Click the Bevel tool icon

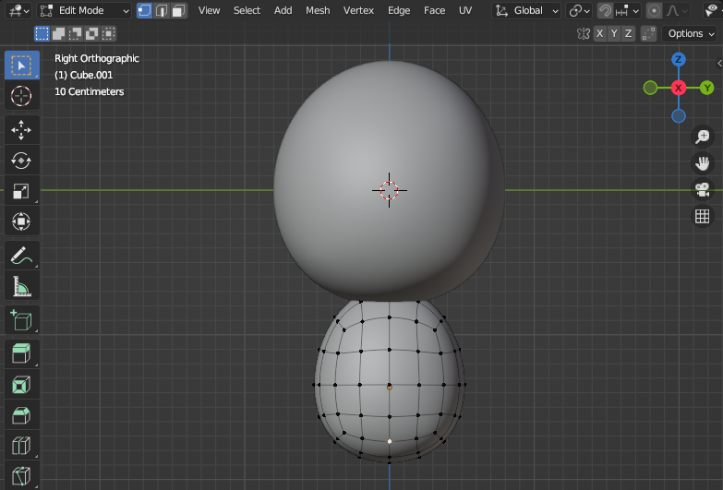[x=21, y=415]
